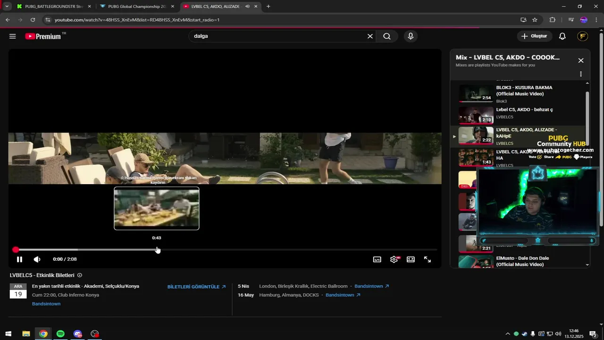The image size is (604, 340).
Task: Bookmark this page with the star
Action: click(535, 20)
